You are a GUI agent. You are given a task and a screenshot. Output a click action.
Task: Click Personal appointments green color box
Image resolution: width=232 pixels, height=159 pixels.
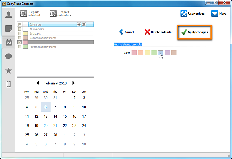[25, 47]
